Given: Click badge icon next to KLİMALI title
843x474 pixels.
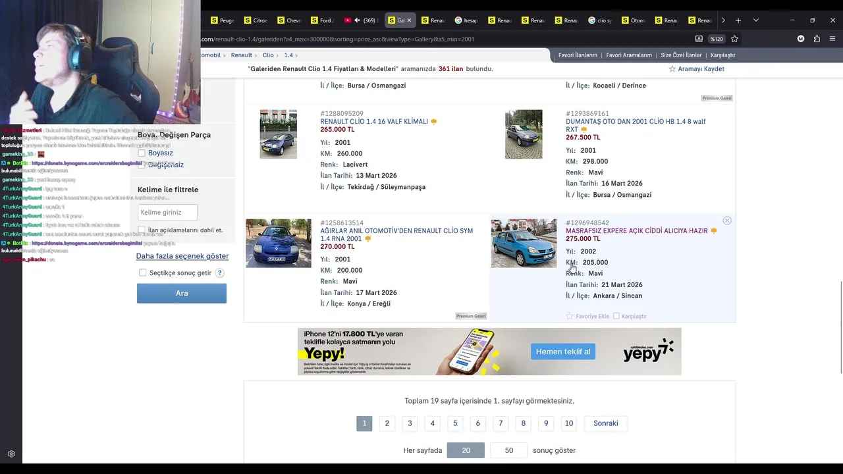Looking at the screenshot, I should pyautogui.click(x=433, y=122).
